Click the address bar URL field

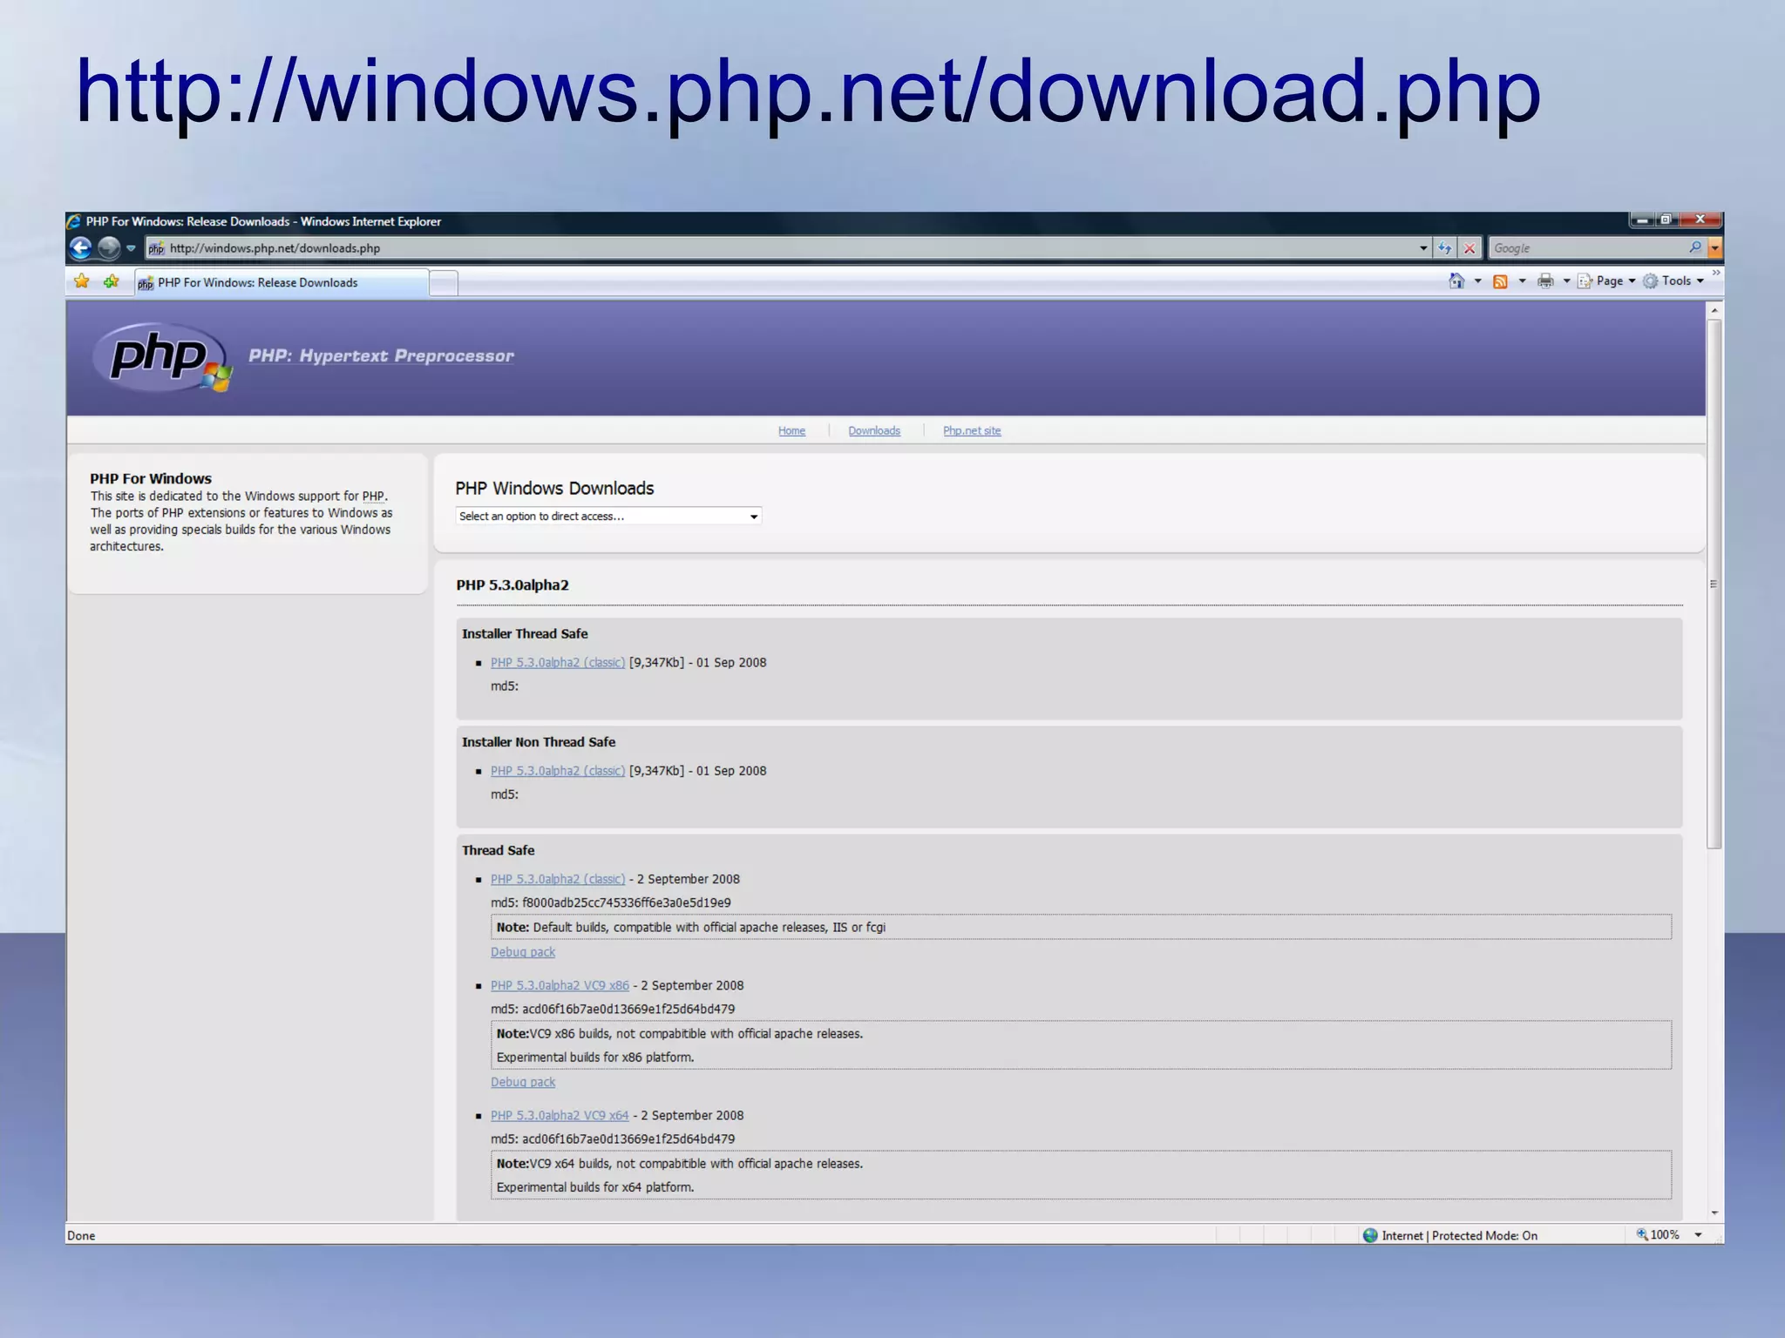[x=789, y=248]
